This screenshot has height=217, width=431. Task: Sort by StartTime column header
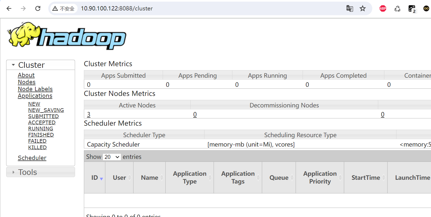pyautogui.click(x=366, y=178)
